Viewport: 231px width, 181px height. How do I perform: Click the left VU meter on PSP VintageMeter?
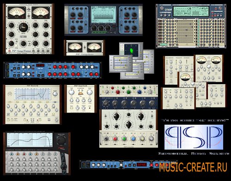point(75,47)
